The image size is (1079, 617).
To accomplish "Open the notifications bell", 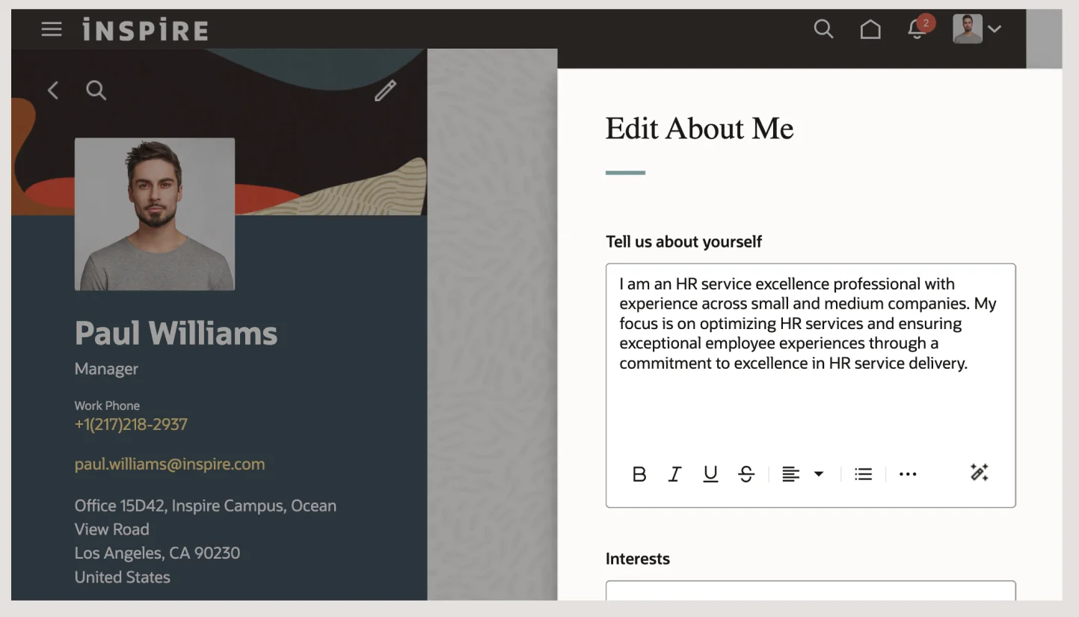I will click(x=917, y=29).
